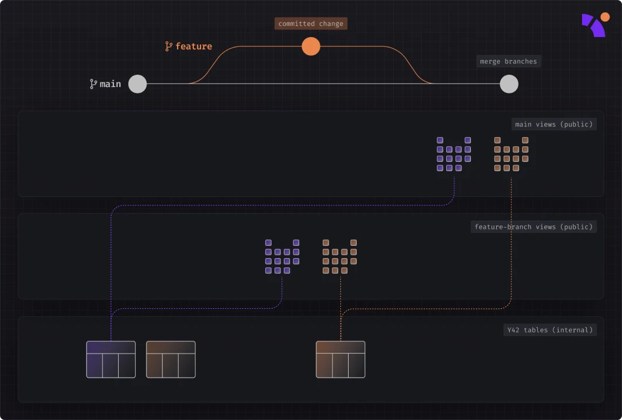Select the first gray main commit node
This screenshot has height=420, width=622.
(138, 84)
